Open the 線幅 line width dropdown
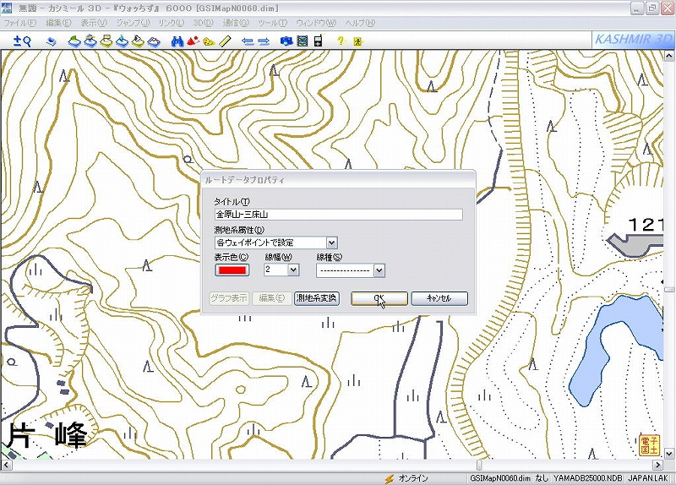 click(293, 270)
